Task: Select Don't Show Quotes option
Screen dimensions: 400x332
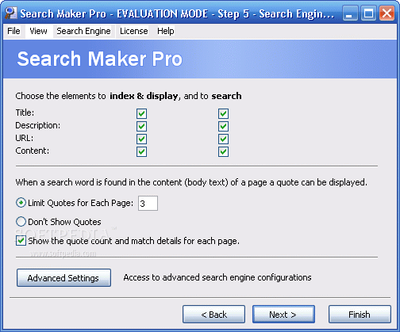Action: point(21,222)
